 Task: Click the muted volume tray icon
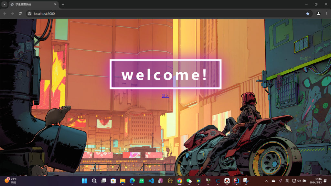pos(299,181)
